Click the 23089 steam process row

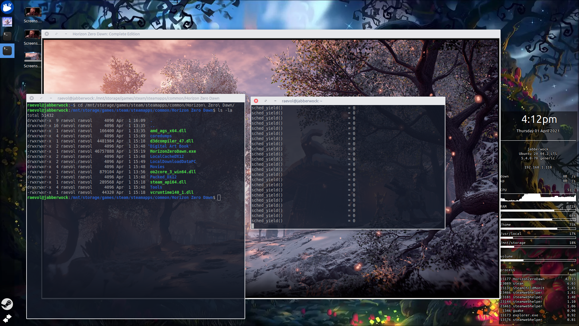(x=538, y=283)
